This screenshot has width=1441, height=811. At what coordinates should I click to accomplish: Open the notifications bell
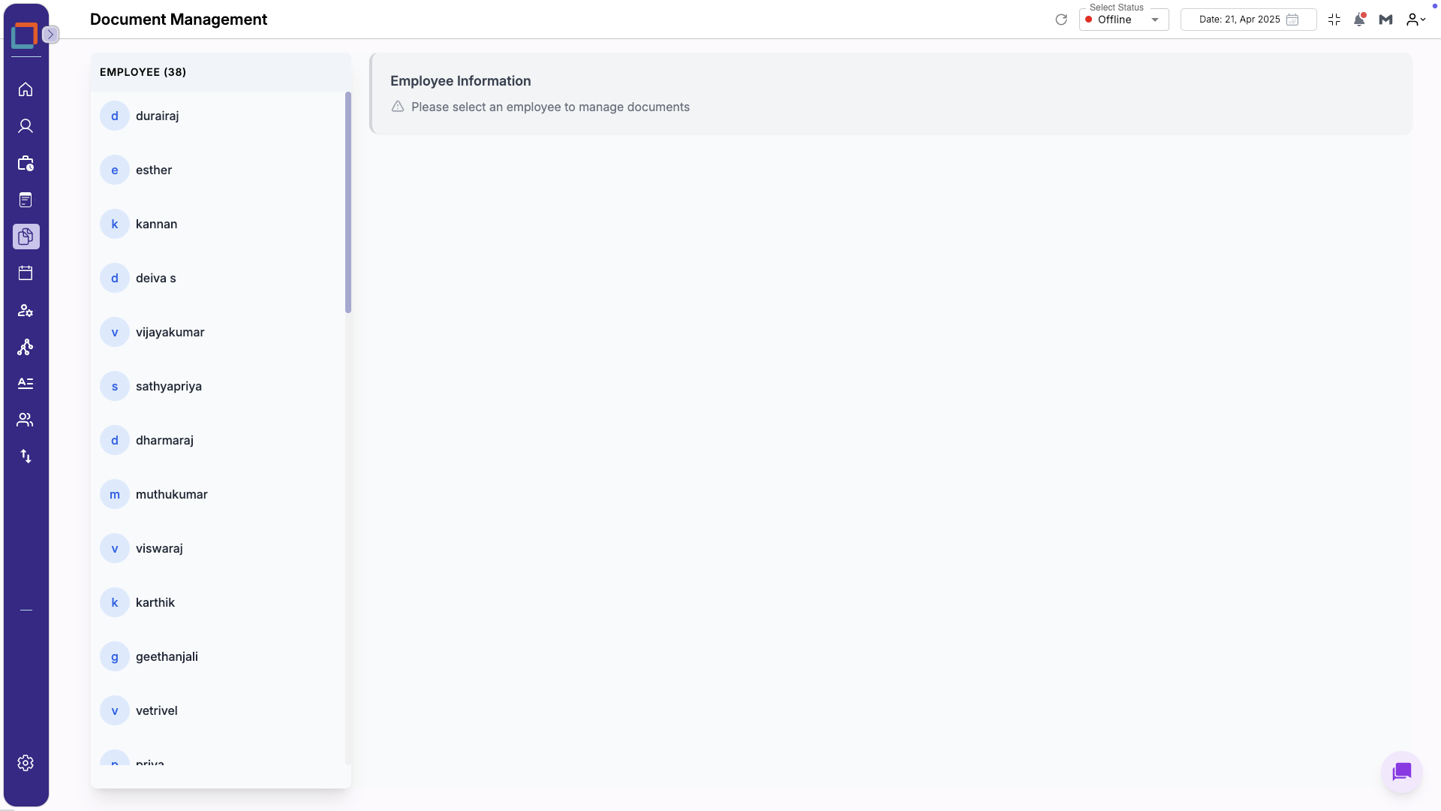click(x=1359, y=20)
